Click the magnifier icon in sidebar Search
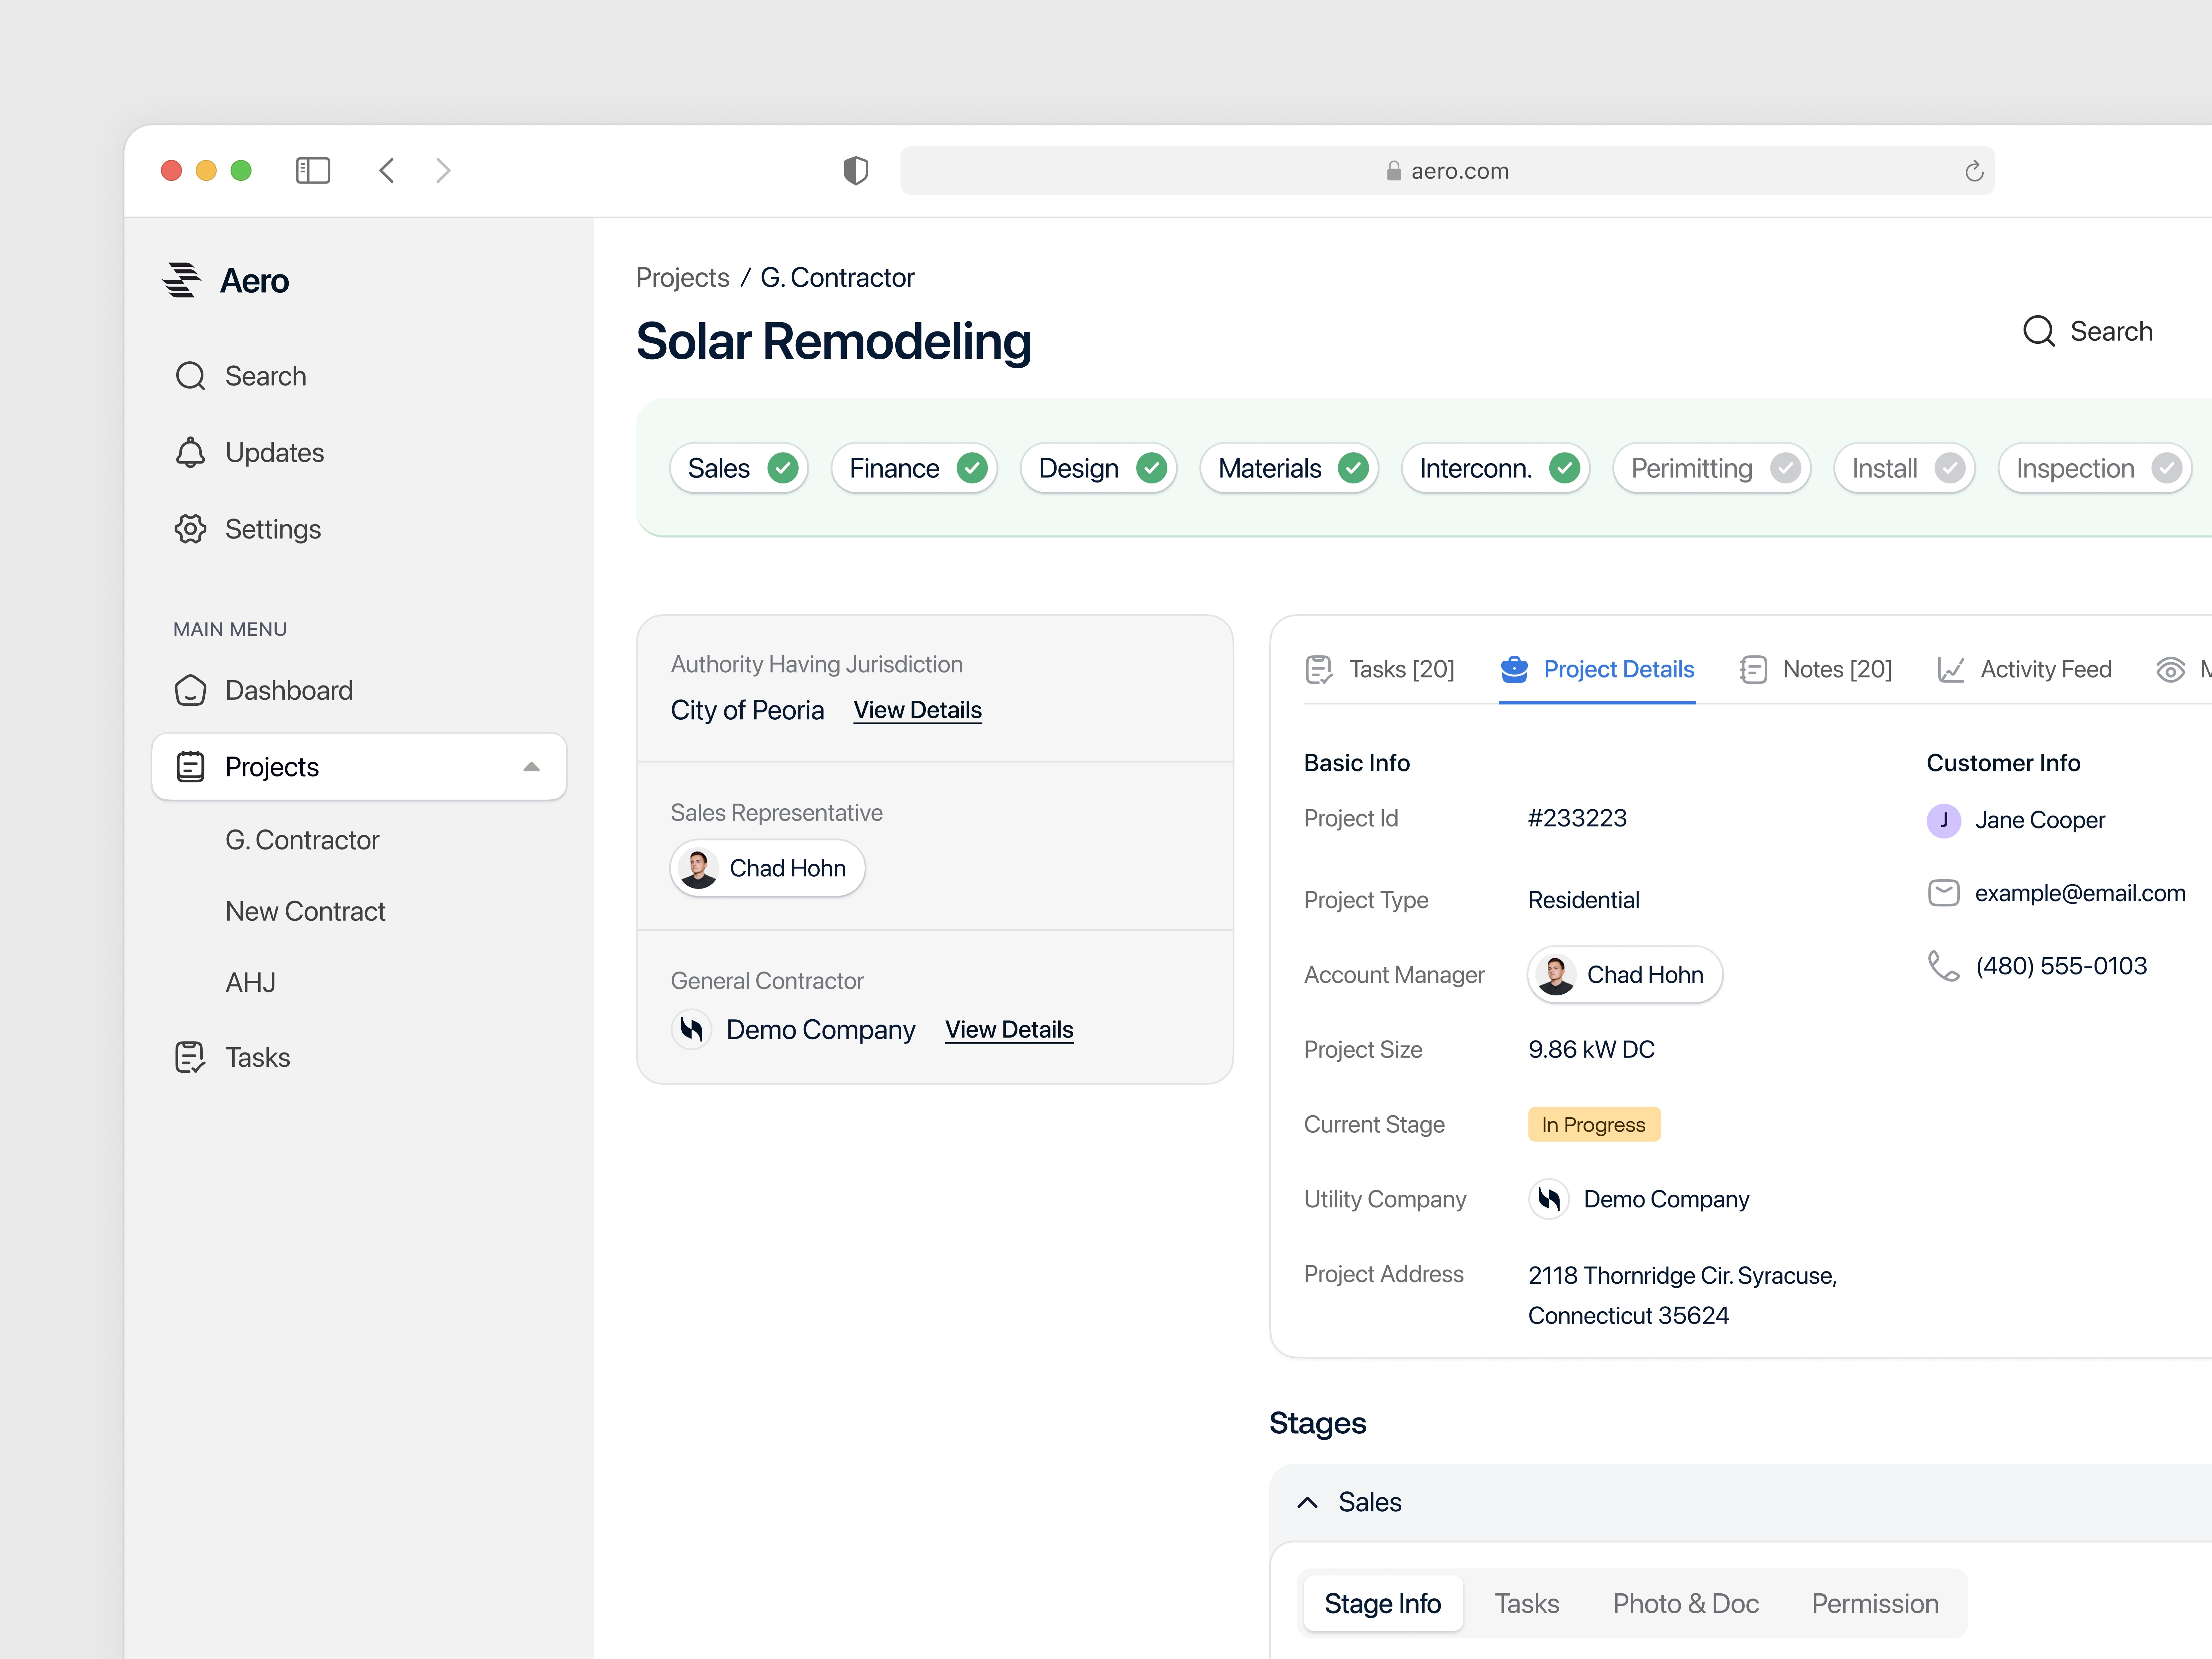2212x1659 pixels. pyautogui.click(x=190, y=376)
